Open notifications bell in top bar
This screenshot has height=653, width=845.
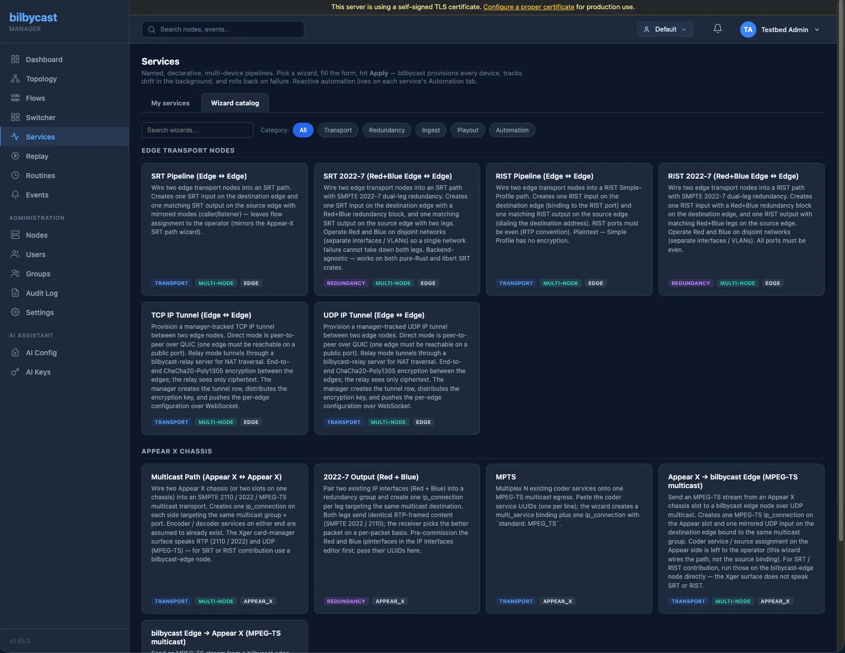(x=718, y=29)
